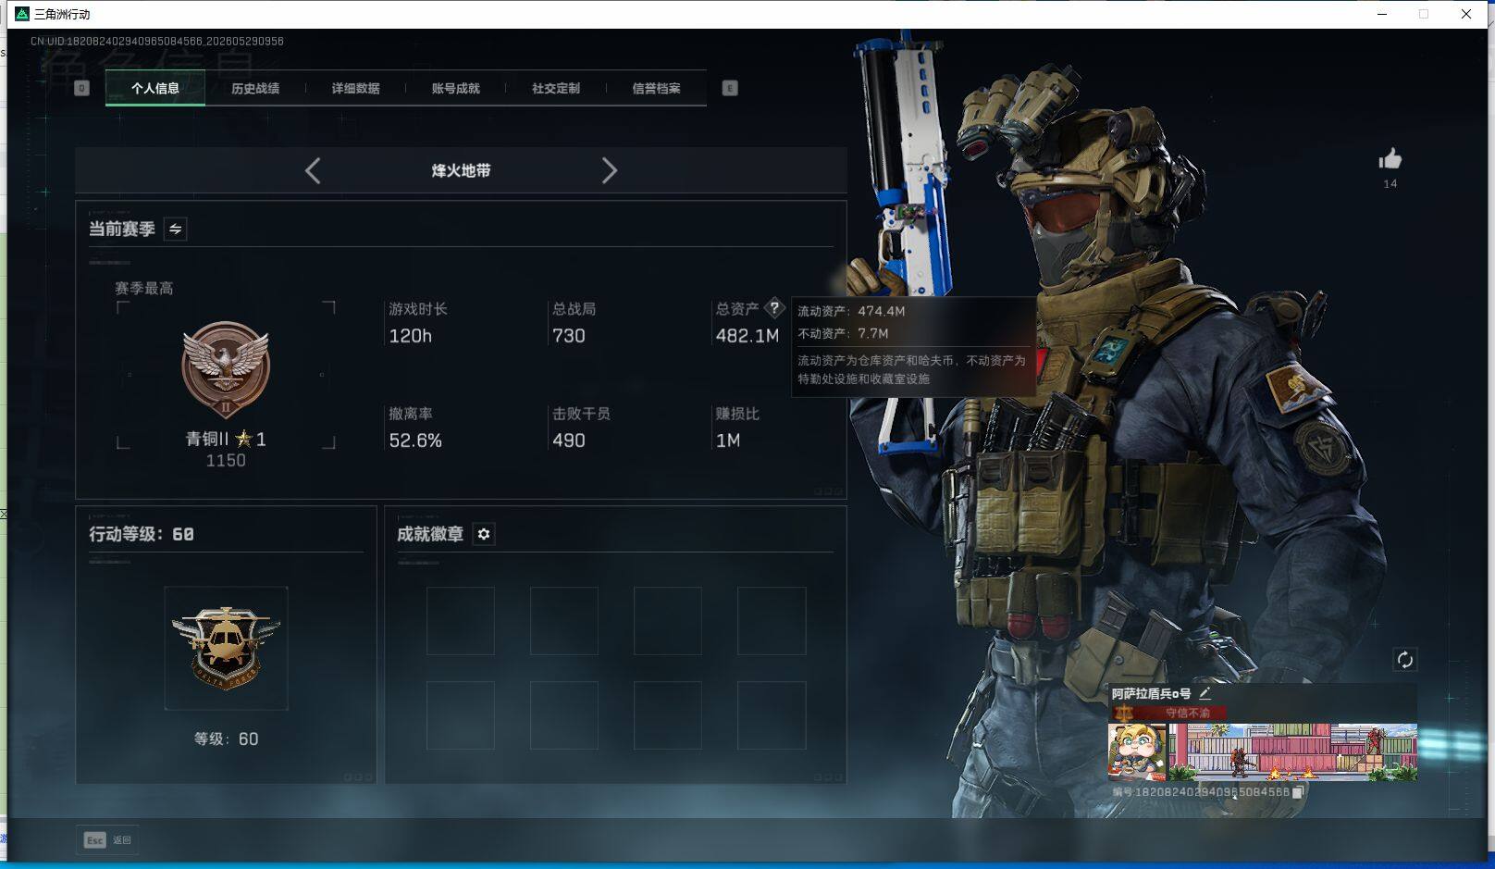Open the 社交定制 tab
The height and width of the screenshot is (869, 1495).
pyautogui.click(x=556, y=88)
